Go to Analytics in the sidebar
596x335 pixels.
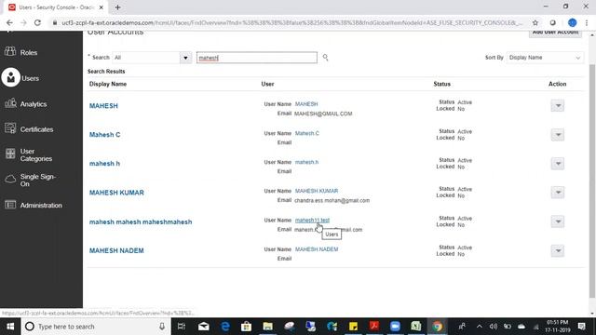(34, 103)
